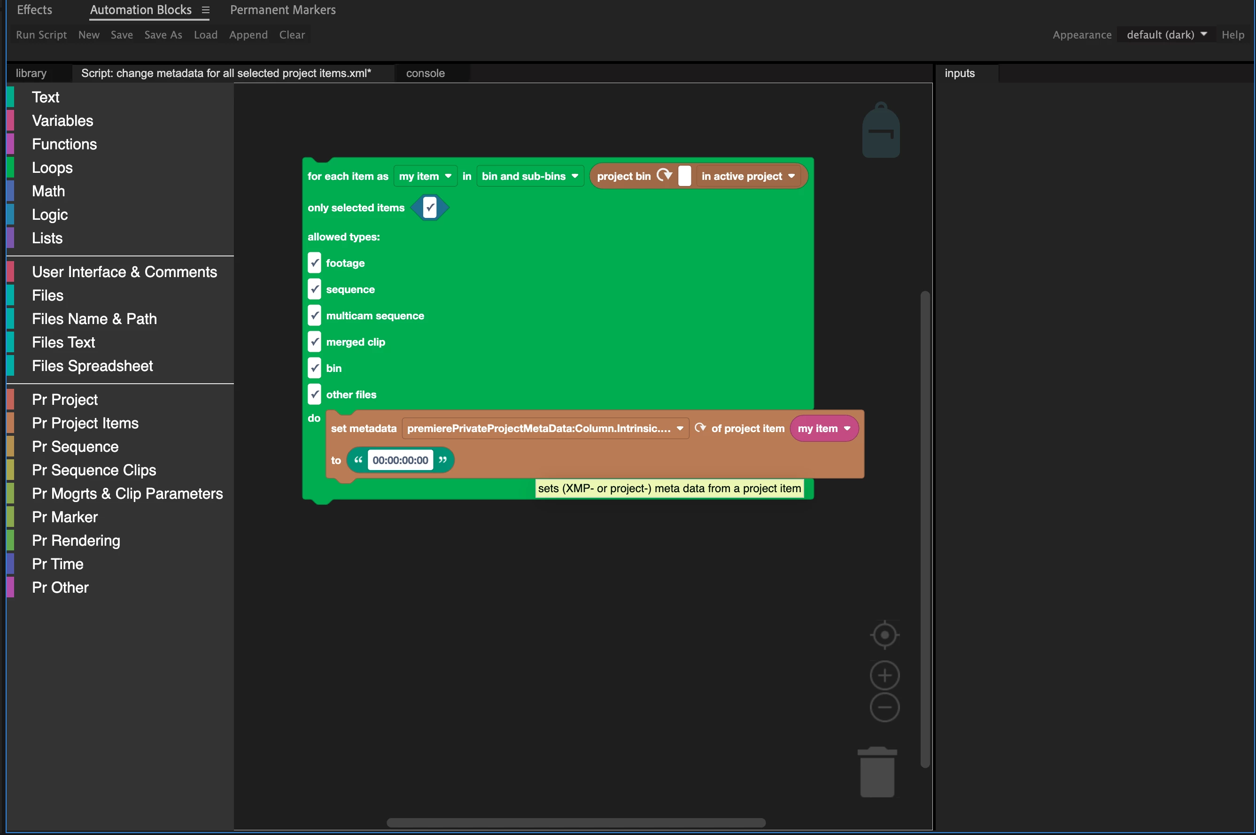
Task: Select the Automation Blocks panel tab
Action: 140,10
